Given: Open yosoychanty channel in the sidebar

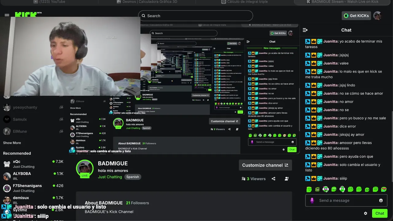Looking at the screenshot, I should click(x=25, y=107).
